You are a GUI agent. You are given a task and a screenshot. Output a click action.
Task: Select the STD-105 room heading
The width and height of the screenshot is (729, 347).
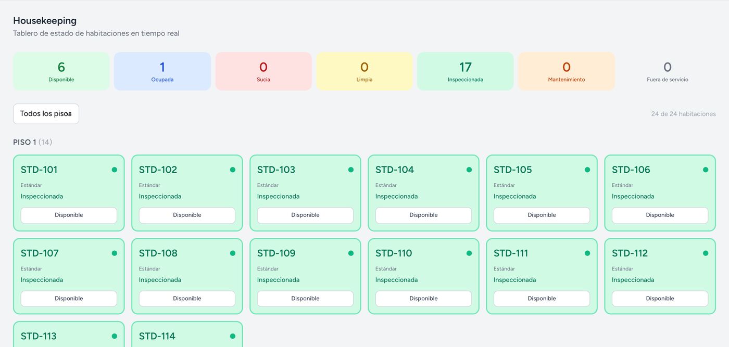tap(512, 170)
